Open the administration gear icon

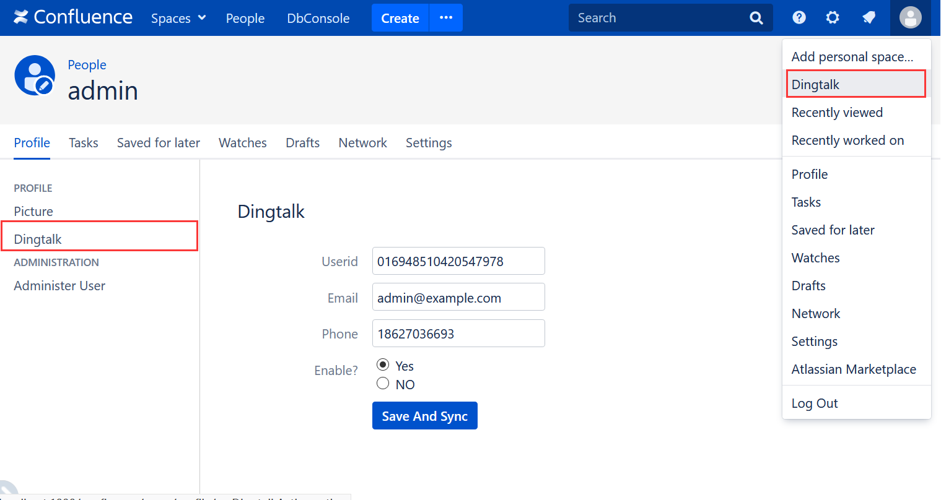pyautogui.click(x=833, y=17)
